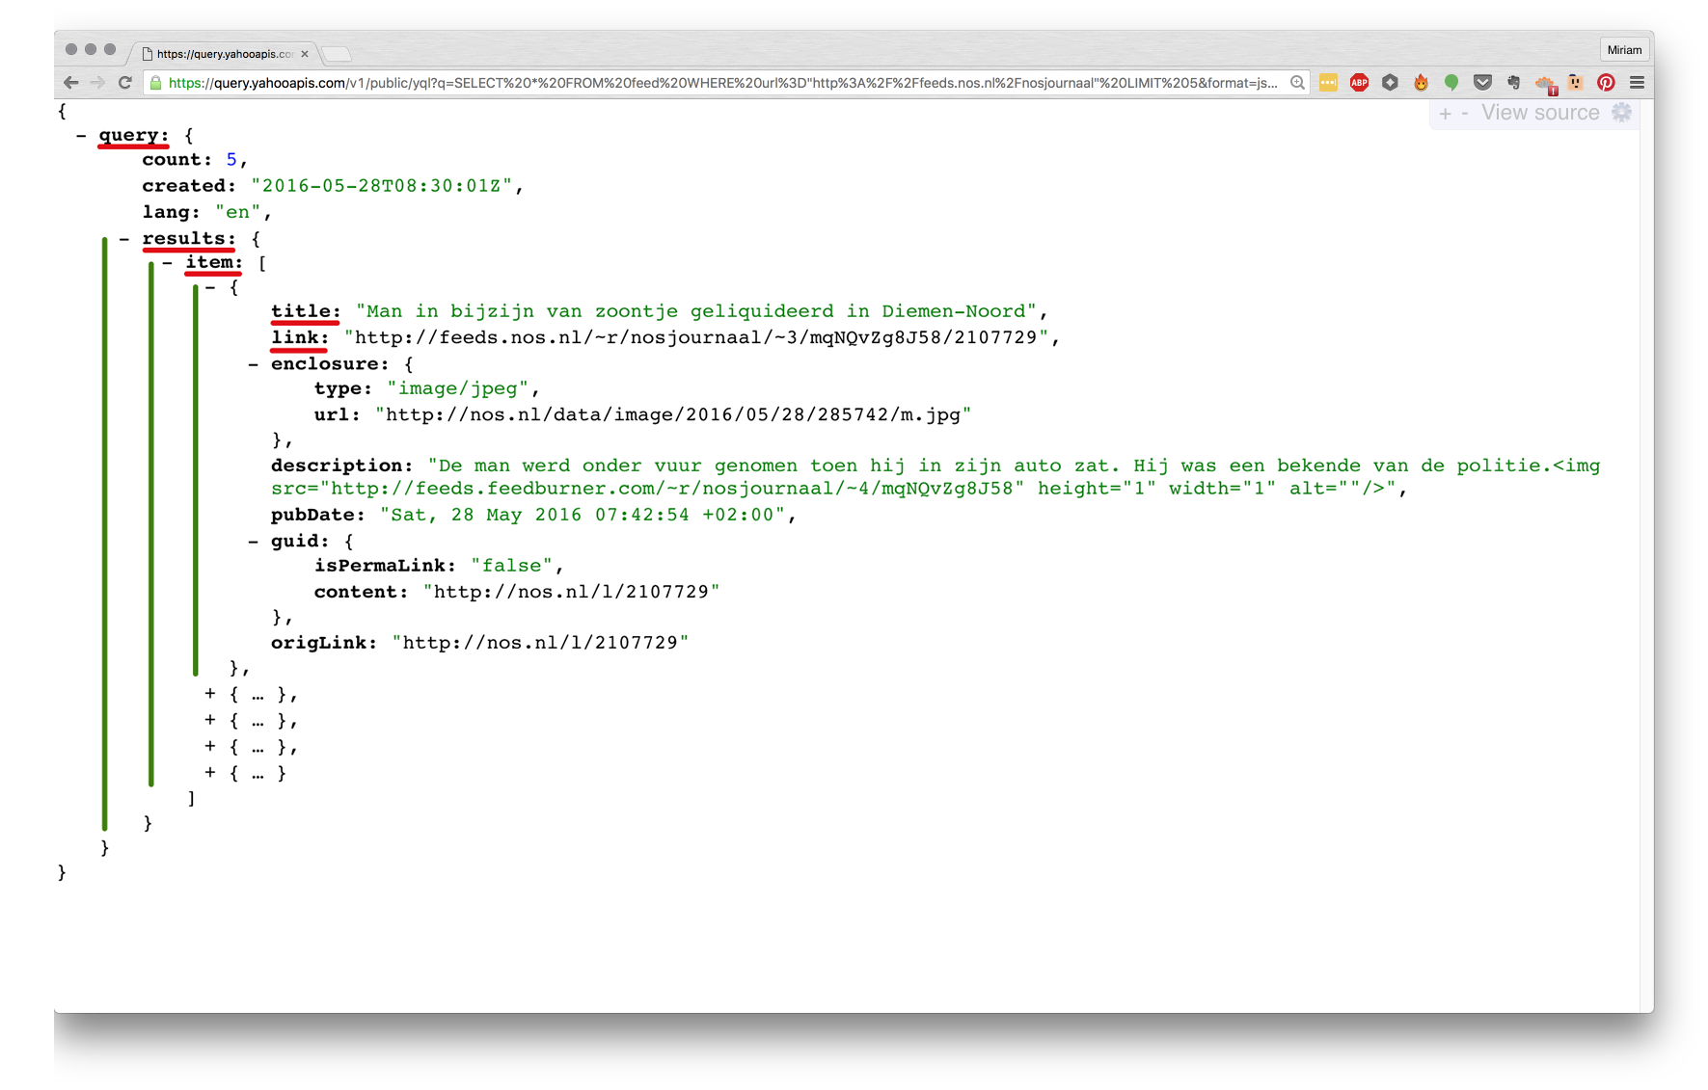Click the count value 5
The image size is (1708, 1090).
point(231,160)
